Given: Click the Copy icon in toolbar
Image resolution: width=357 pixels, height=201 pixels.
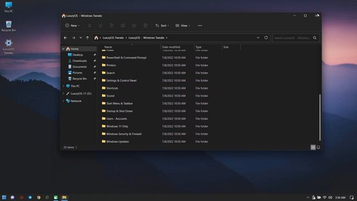Looking at the screenshot, I should [100, 26].
